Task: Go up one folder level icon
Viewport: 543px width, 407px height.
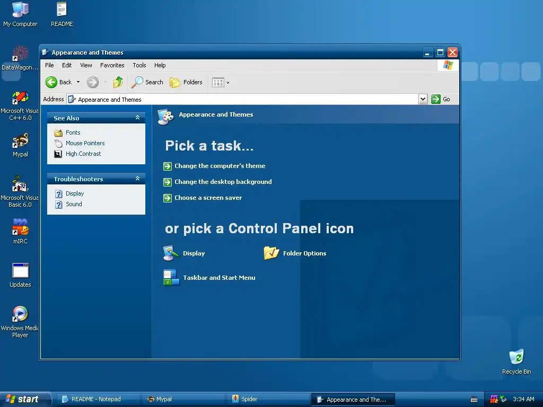Action: 118,82
